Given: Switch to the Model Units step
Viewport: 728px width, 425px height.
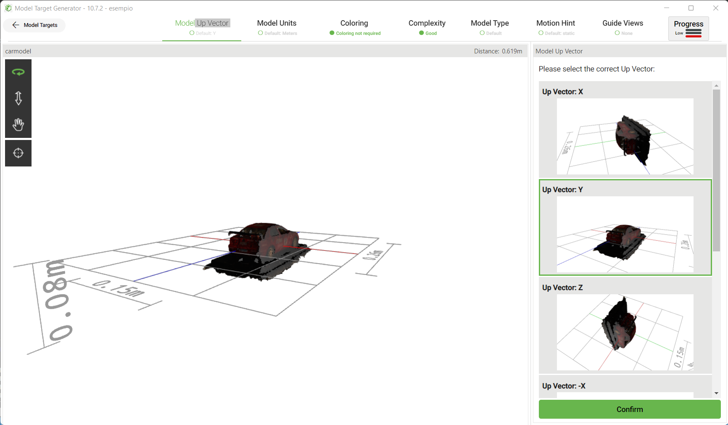Looking at the screenshot, I should point(277,23).
